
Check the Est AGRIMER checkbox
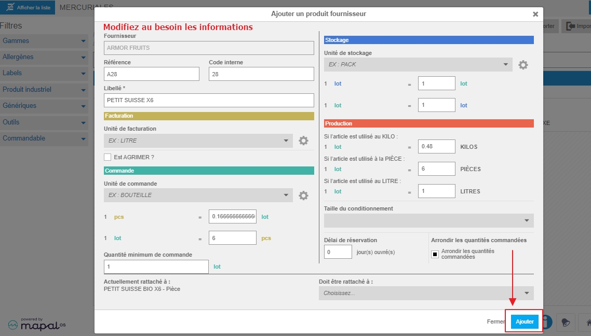[x=108, y=157]
